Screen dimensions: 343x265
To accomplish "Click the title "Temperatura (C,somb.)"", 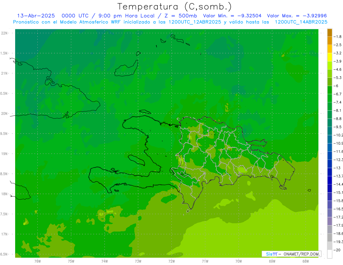I will coord(175,7).
